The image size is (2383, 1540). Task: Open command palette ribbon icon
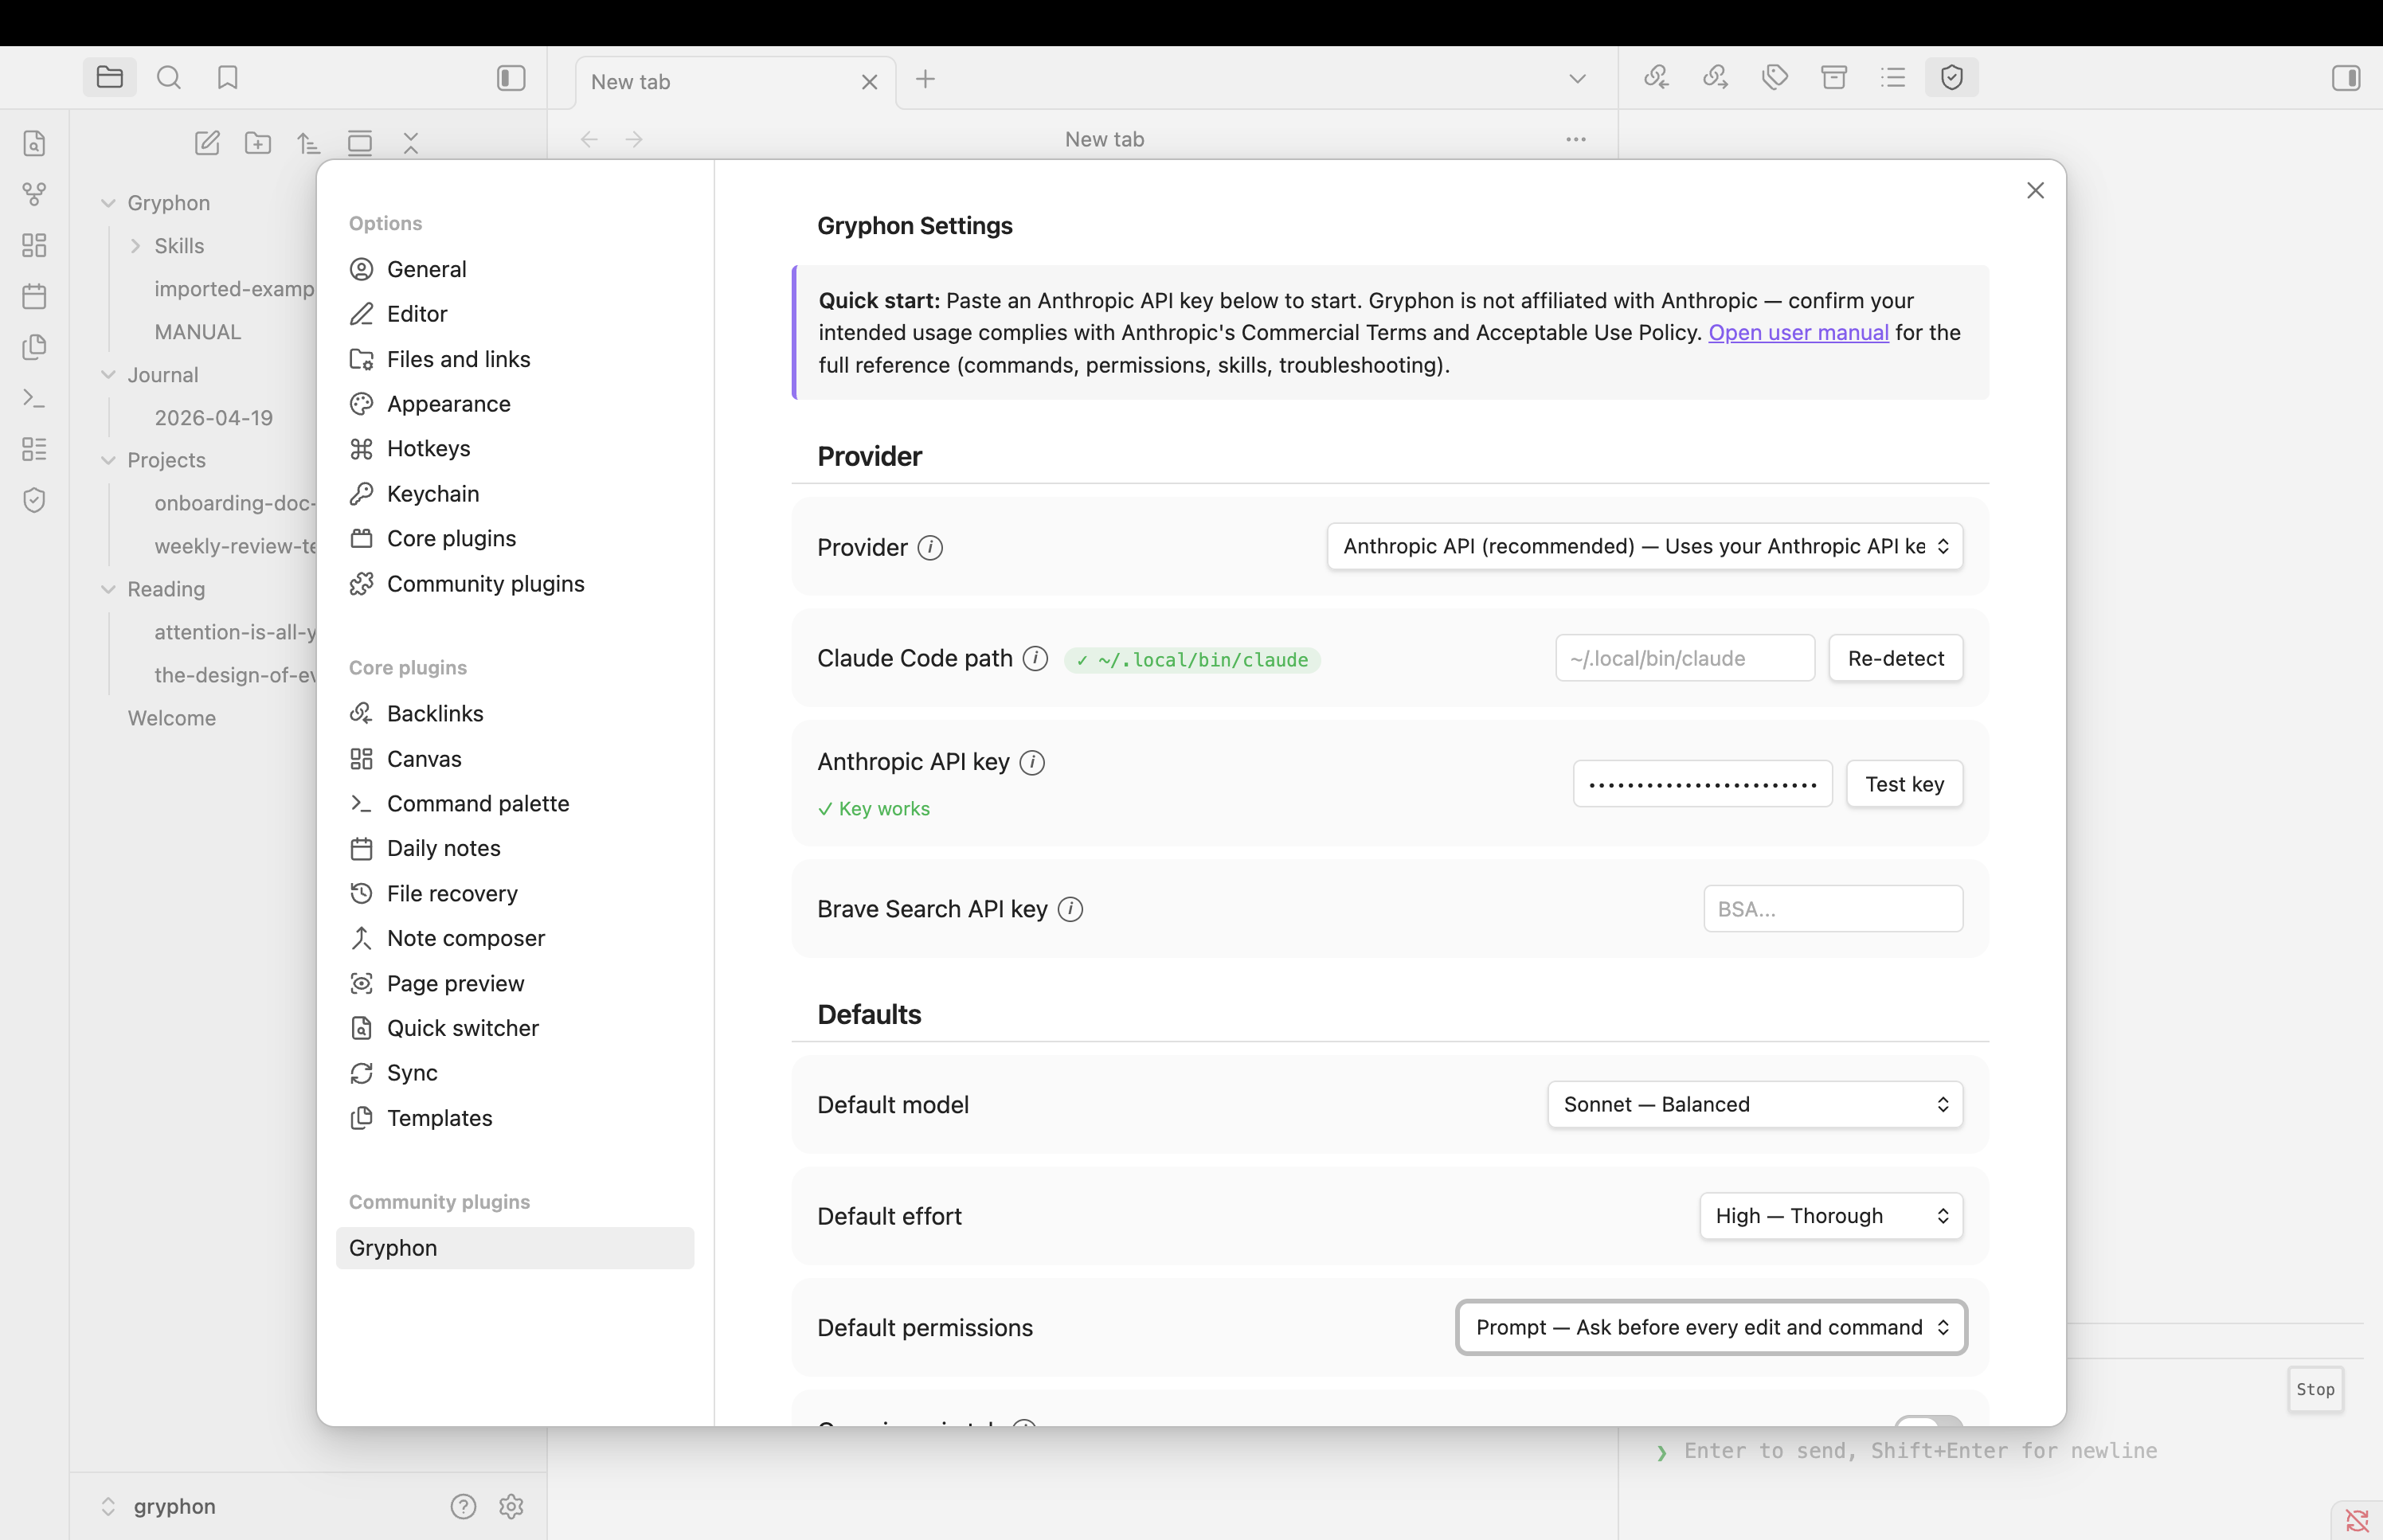(35, 398)
